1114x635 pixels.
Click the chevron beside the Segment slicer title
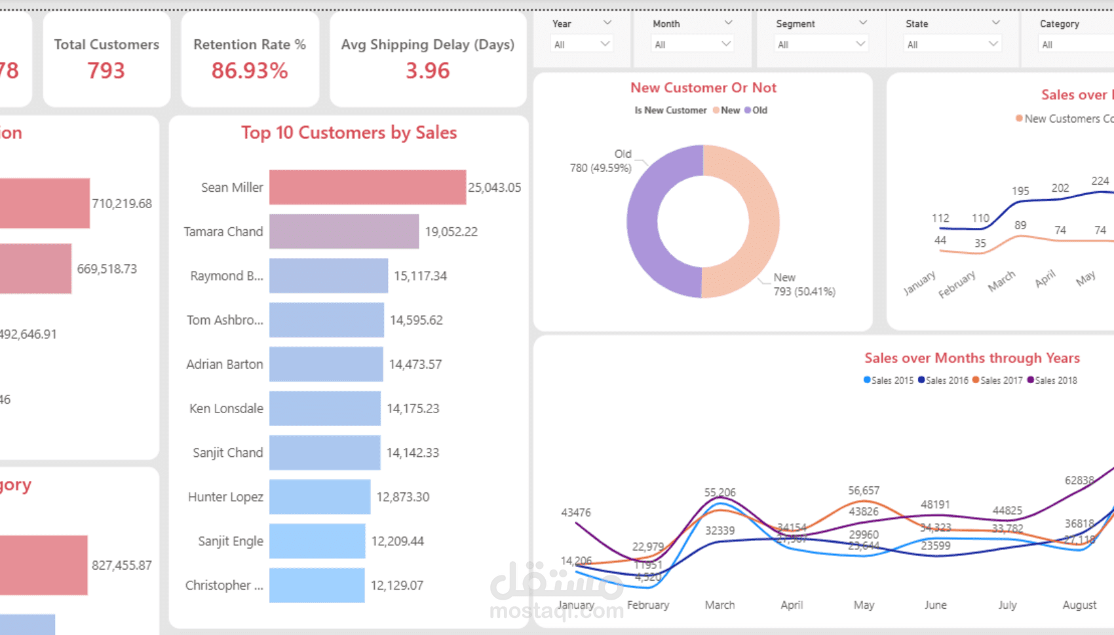pyautogui.click(x=862, y=23)
